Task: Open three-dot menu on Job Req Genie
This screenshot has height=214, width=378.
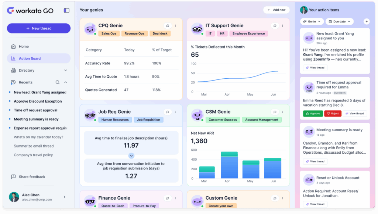Action: (175, 112)
